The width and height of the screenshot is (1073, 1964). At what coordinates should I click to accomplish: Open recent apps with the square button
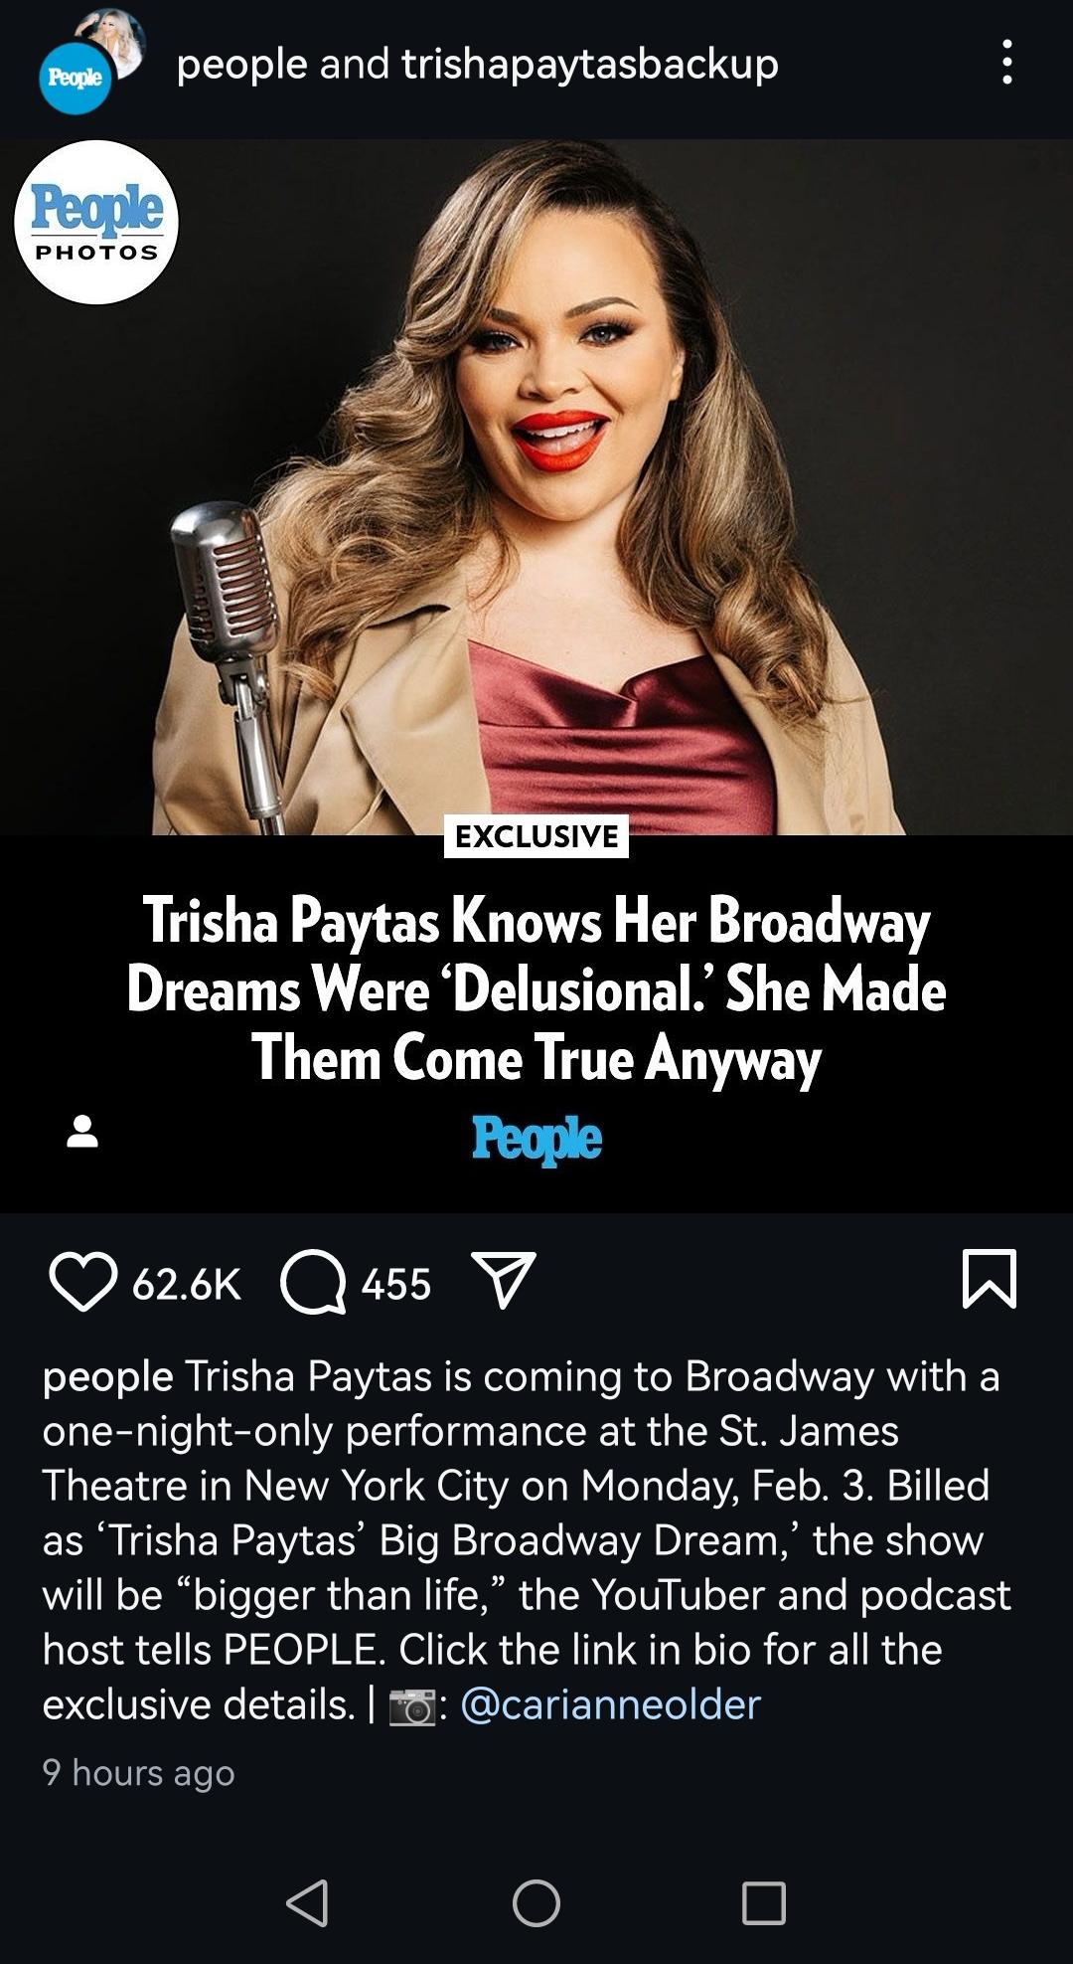[x=764, y=1903]
